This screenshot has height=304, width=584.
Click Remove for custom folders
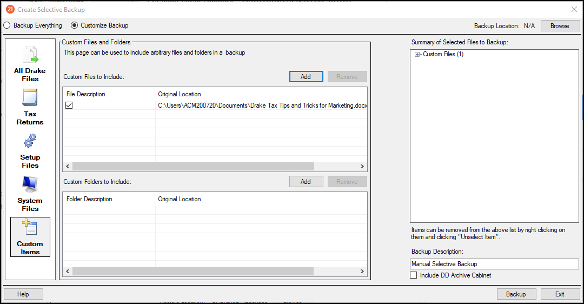pyautogui.click(x=347, y=181)
